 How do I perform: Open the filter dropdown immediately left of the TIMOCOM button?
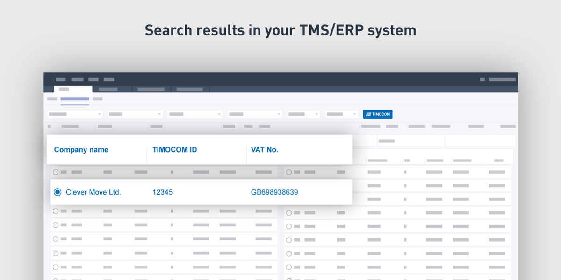click(342, 114)
